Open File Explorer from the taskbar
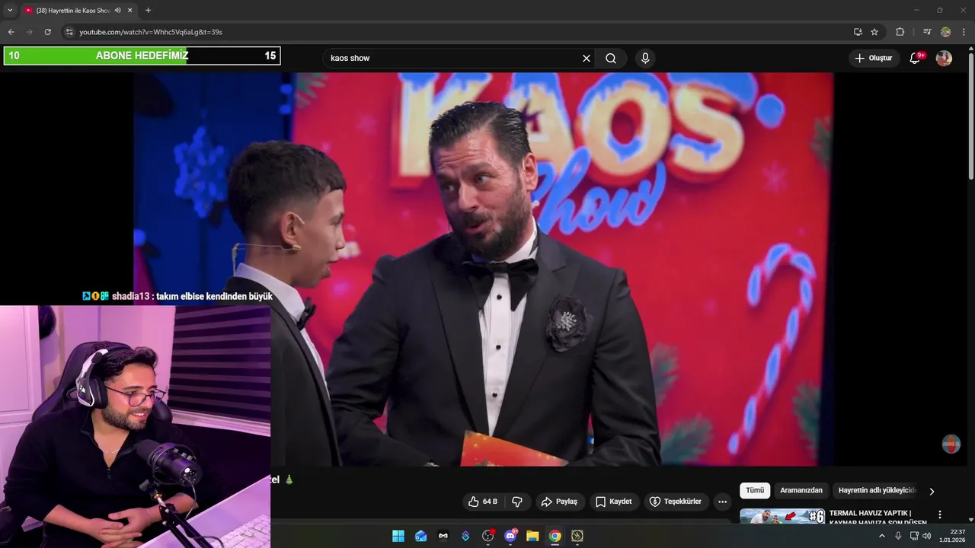The height and width of the screenshot is (548, 975). click(532, 536)
